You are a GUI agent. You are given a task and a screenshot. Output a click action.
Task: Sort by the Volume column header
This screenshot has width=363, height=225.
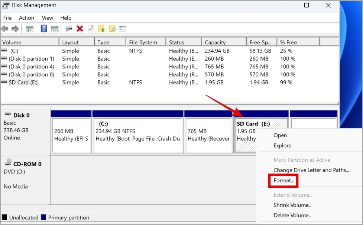[x=30, y=42]
